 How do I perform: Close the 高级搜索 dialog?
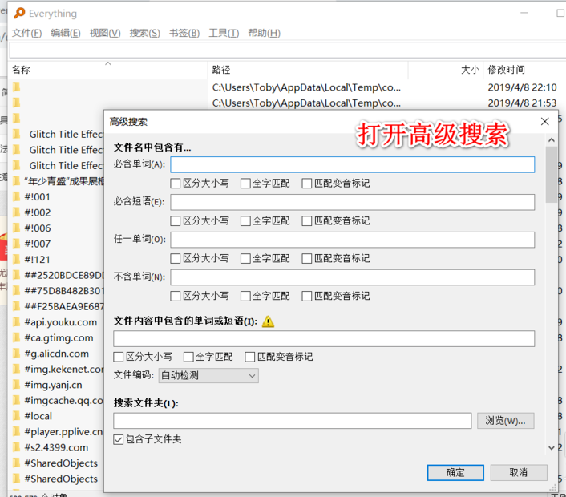tap(544, 122)
